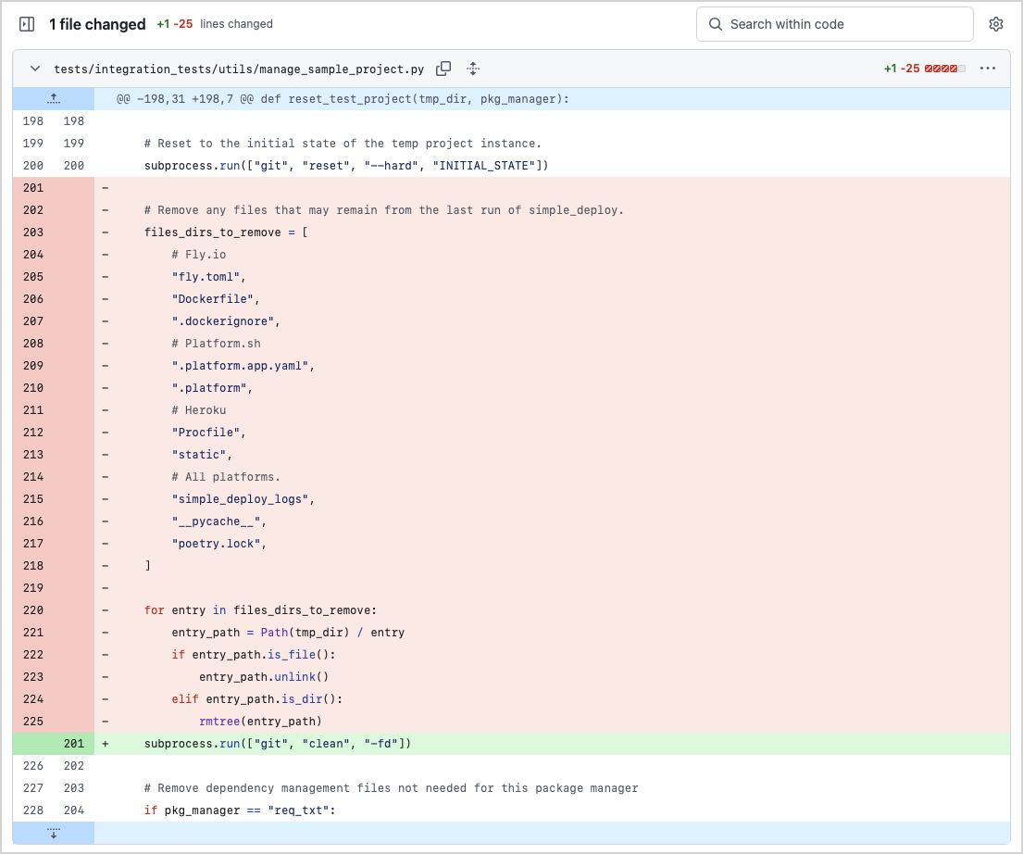Open diff display settings with the gear icon
1023x854 pixels.
995,24
